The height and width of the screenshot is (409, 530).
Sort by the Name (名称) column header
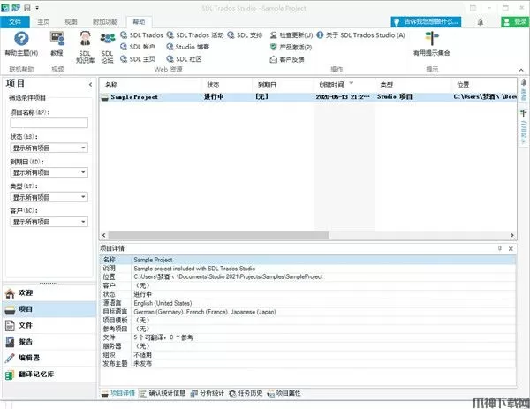(151, 85)
